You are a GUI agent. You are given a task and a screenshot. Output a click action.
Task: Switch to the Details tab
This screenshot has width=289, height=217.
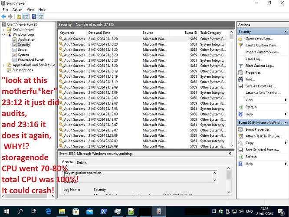[82, 162]
